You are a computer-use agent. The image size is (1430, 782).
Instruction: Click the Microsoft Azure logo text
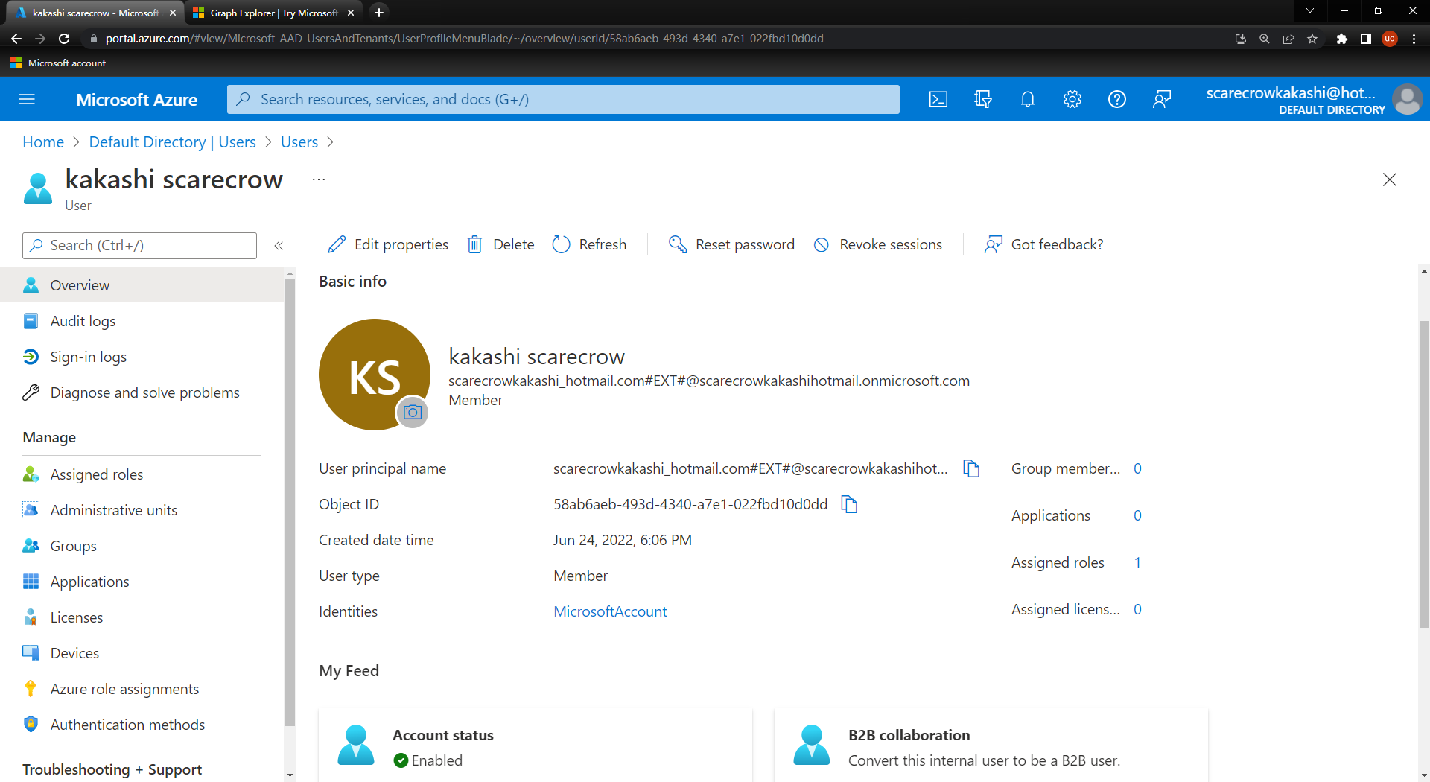(x=136, y=99)
